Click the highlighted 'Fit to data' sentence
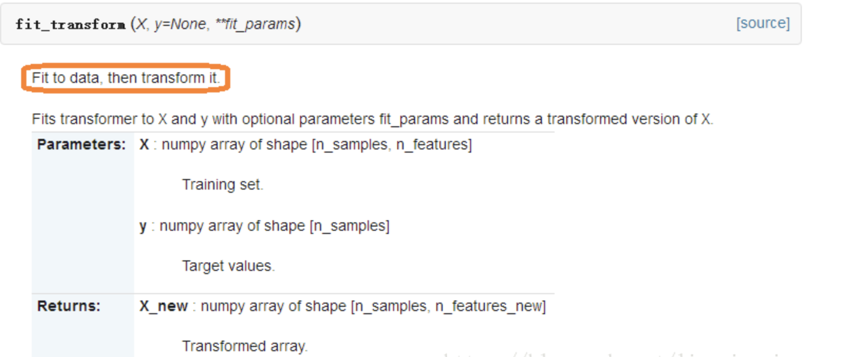Image resolution: width=843 pixels, height=357 pixels. (125, 78)
